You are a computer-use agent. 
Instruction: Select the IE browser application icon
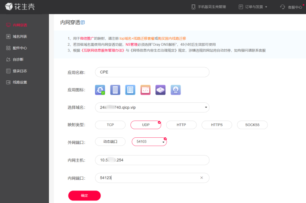click(100, 90)
